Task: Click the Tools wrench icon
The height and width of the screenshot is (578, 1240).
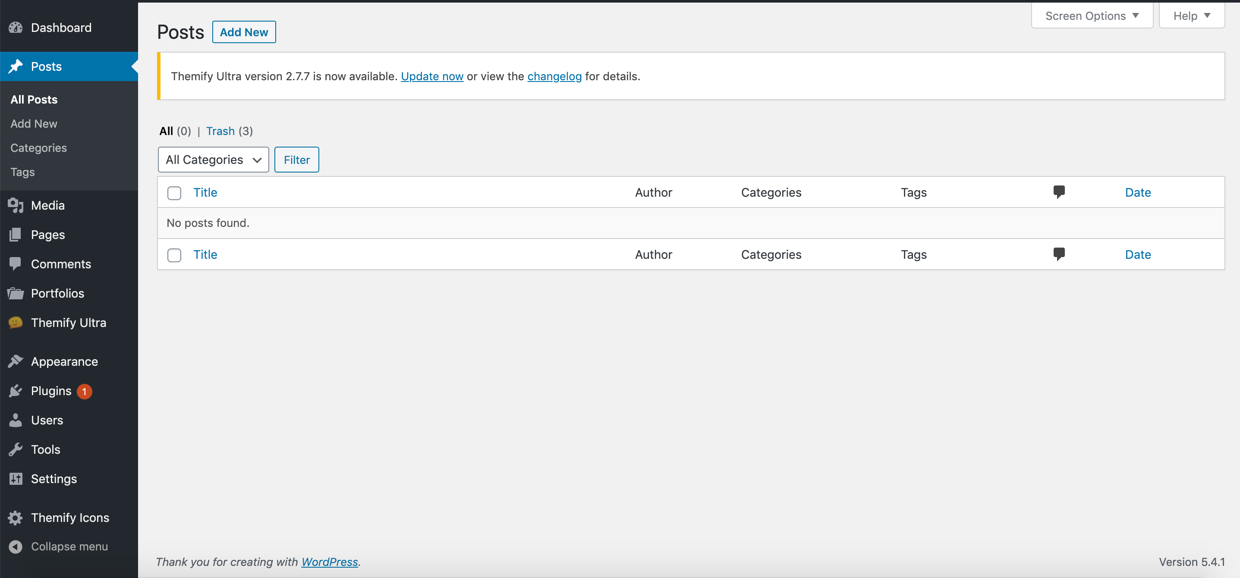Action: [16, 449]
